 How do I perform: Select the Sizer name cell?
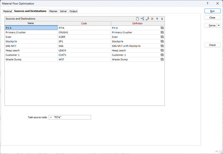(31, 37)
